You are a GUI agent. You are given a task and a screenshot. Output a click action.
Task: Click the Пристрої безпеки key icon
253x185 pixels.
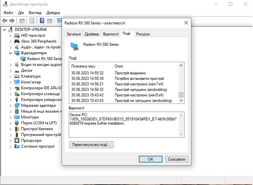coord(17,129)
